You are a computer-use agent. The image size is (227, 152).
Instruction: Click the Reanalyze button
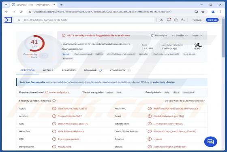tap(159, 36)
